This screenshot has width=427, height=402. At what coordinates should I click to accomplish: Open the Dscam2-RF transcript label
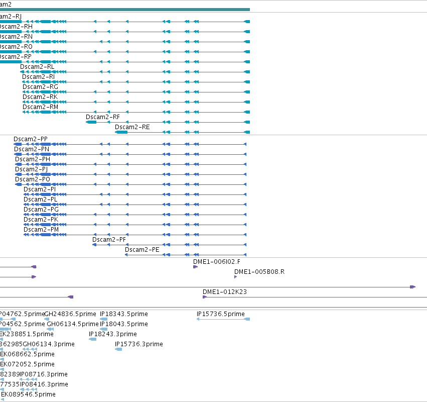coord(103,117)
